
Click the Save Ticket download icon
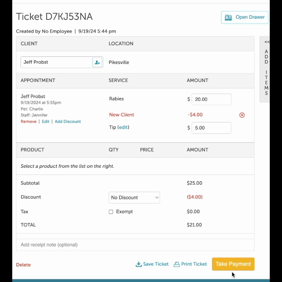click(x=139, y=264)
